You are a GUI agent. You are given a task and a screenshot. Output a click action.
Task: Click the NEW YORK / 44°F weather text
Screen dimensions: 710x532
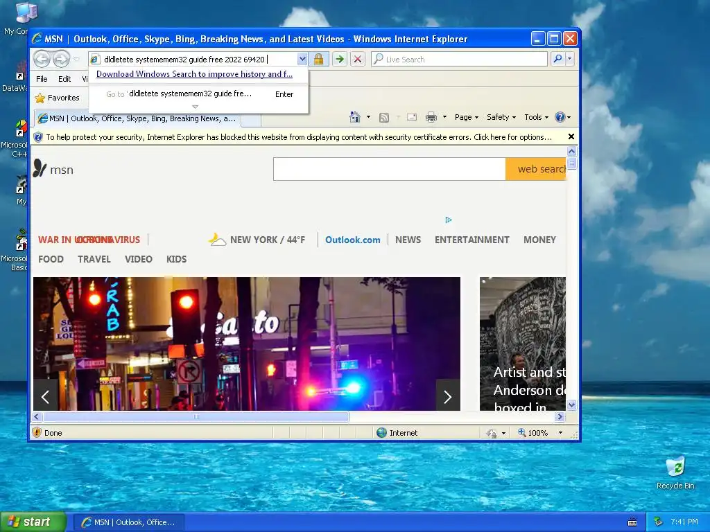point(268,240)
